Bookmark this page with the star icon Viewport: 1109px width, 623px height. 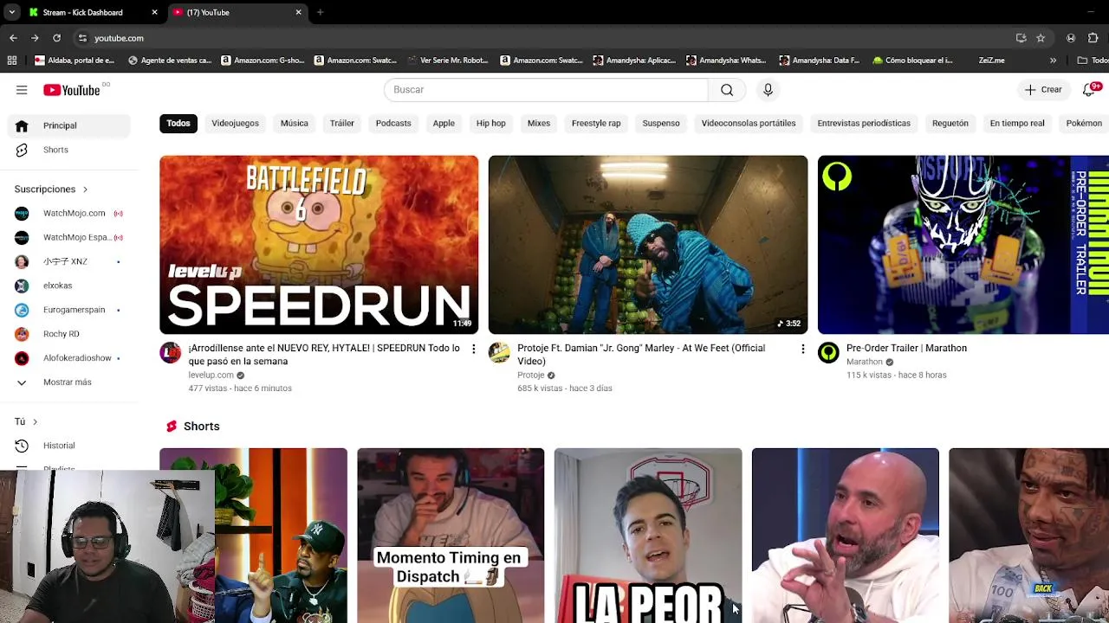(x=1041, y=38)
